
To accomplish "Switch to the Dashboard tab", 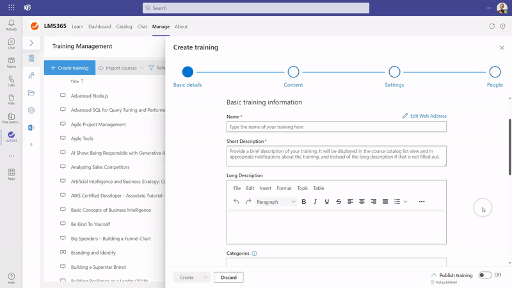I will click(x=100, y=26).
